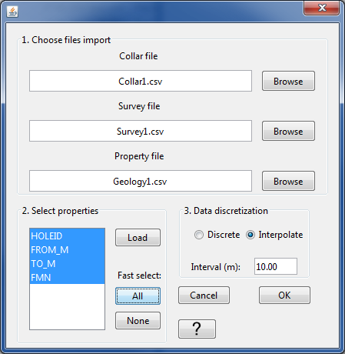
Task: Deselect properties with the None button
Action: coord(138,321)
